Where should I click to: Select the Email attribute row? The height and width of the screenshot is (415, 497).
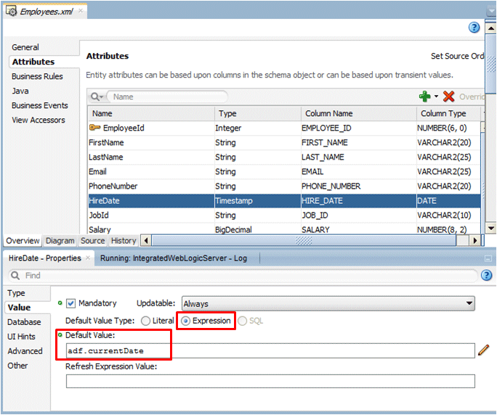284,171
